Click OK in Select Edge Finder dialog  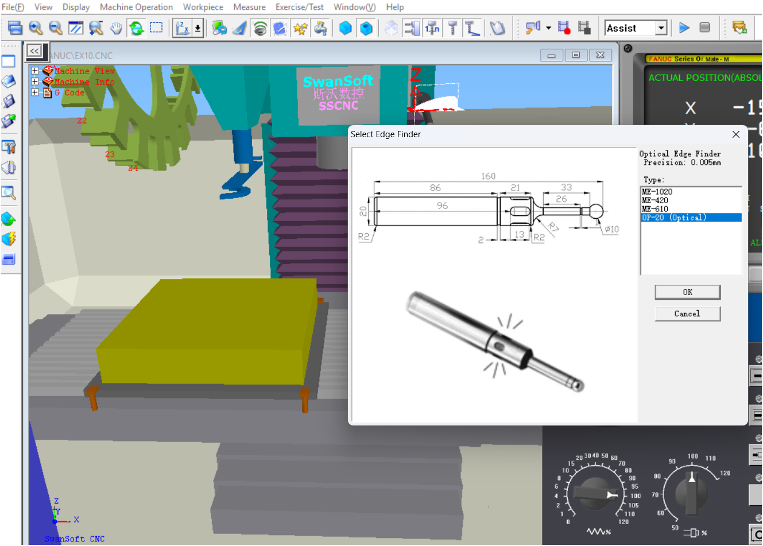pos(688,292)
